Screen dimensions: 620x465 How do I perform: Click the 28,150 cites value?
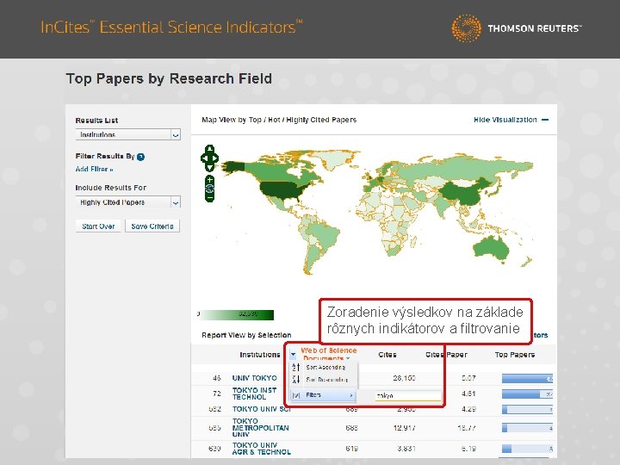click(404, 378)
